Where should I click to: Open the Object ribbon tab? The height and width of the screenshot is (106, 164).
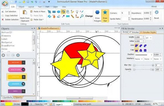tap(21, 7)
